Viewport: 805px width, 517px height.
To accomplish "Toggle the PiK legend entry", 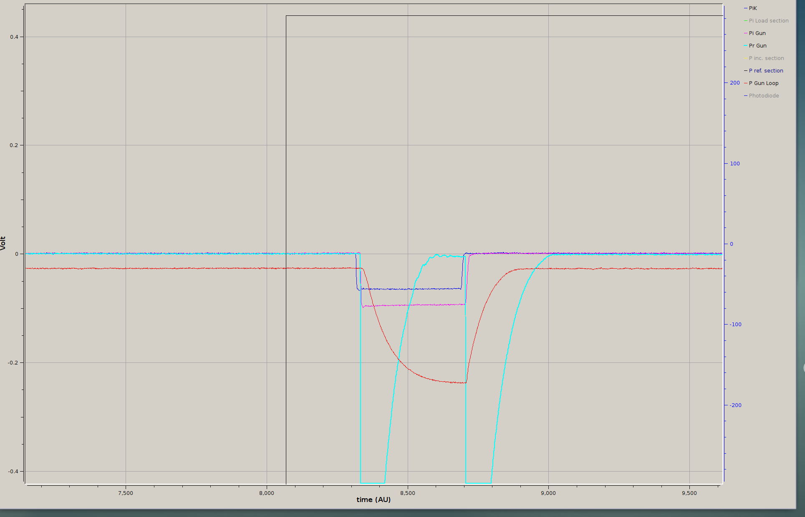I will (x=752, y=8).
